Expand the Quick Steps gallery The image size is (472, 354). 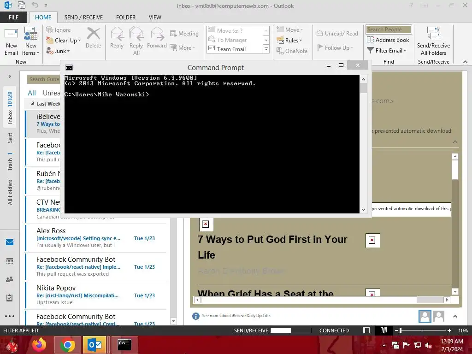tap(266, 49)
